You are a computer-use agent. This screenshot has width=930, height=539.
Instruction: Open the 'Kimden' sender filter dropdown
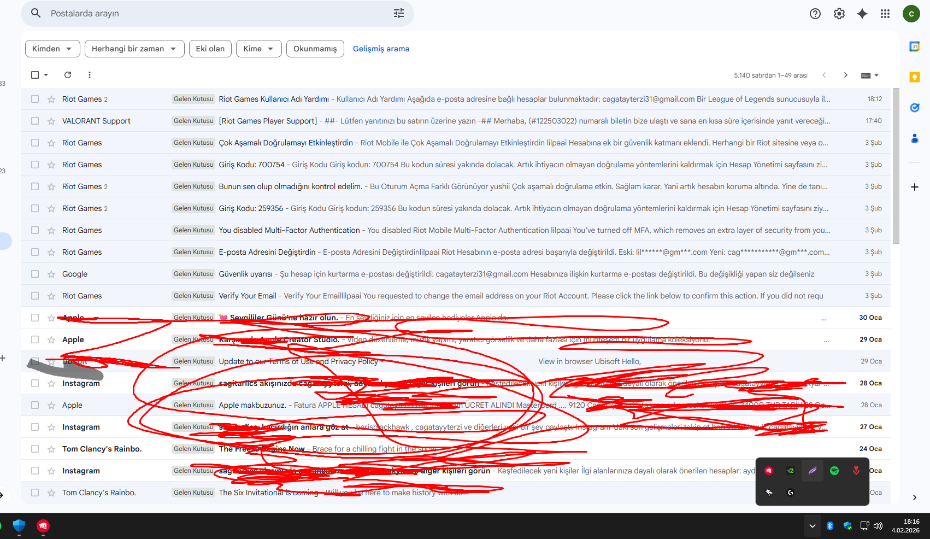pyautogui.click(x=52, y=49)
